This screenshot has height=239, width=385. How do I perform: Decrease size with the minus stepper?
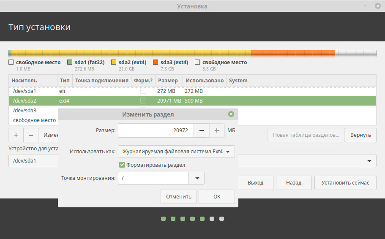click(x=201, y=130)
